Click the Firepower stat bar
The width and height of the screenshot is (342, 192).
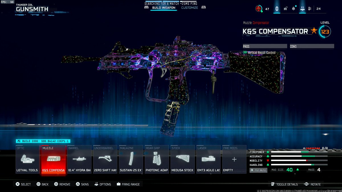click(299, 152)
